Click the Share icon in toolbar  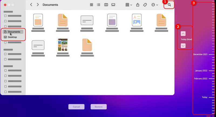point(138,5)
